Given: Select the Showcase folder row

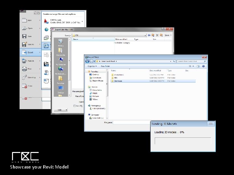Looking at the screenshot, I should (153, 81).
